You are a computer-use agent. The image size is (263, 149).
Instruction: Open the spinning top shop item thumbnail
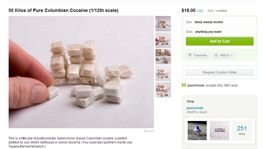tap(197, 130)
